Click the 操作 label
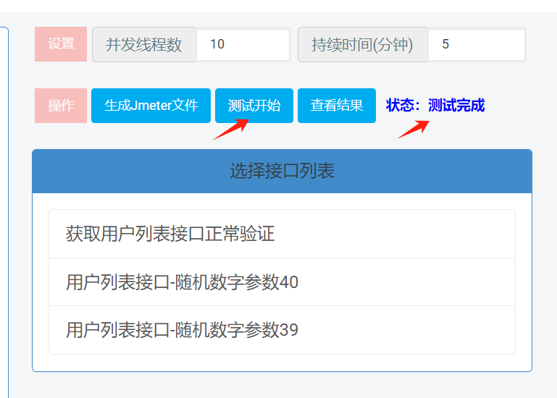 (61, 106)
